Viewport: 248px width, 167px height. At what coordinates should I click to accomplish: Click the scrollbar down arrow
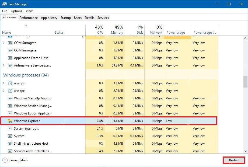[x=245, y=151]
